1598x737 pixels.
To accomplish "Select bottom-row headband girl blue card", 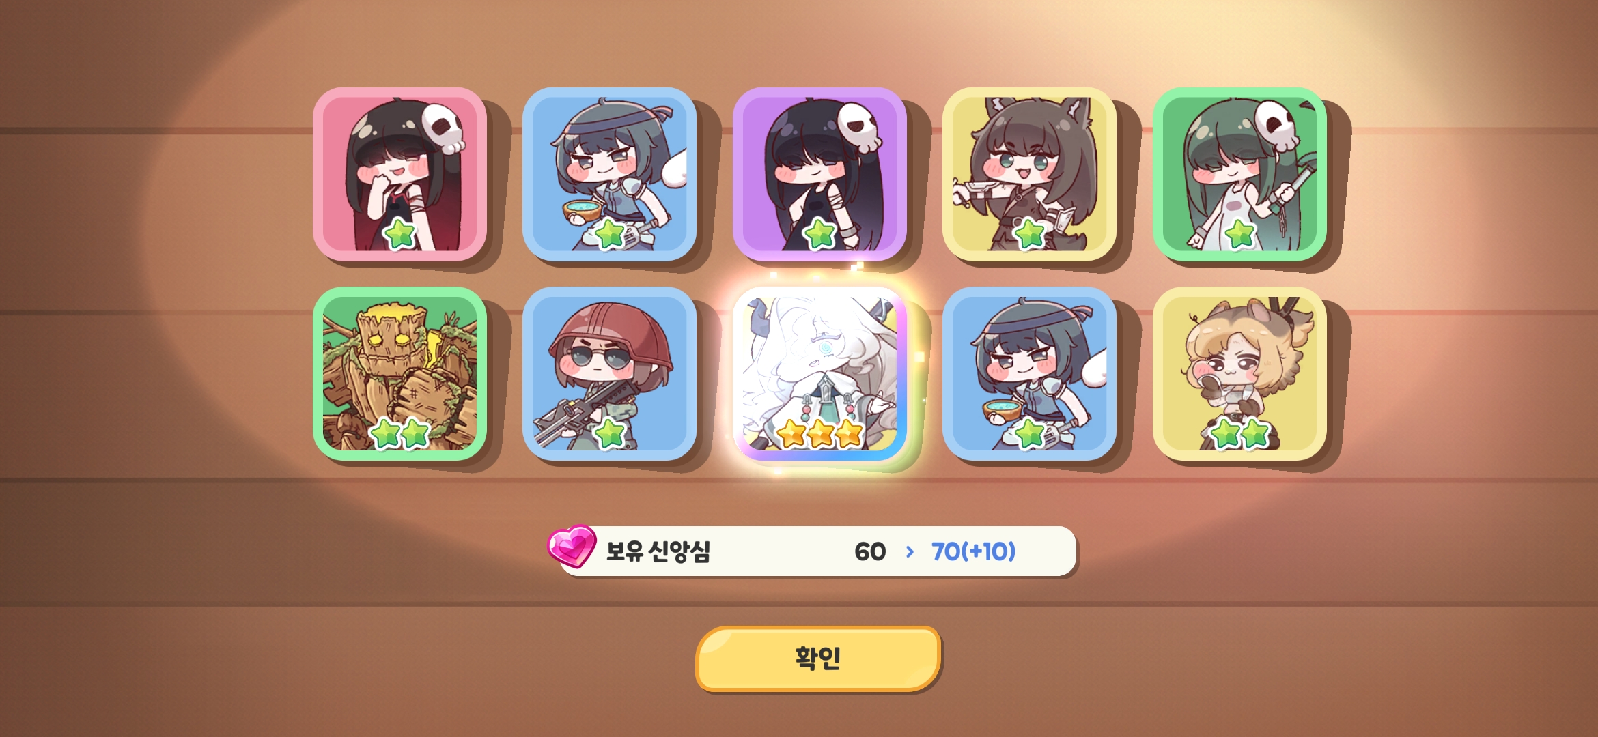I will click(x=1029, y=373).
